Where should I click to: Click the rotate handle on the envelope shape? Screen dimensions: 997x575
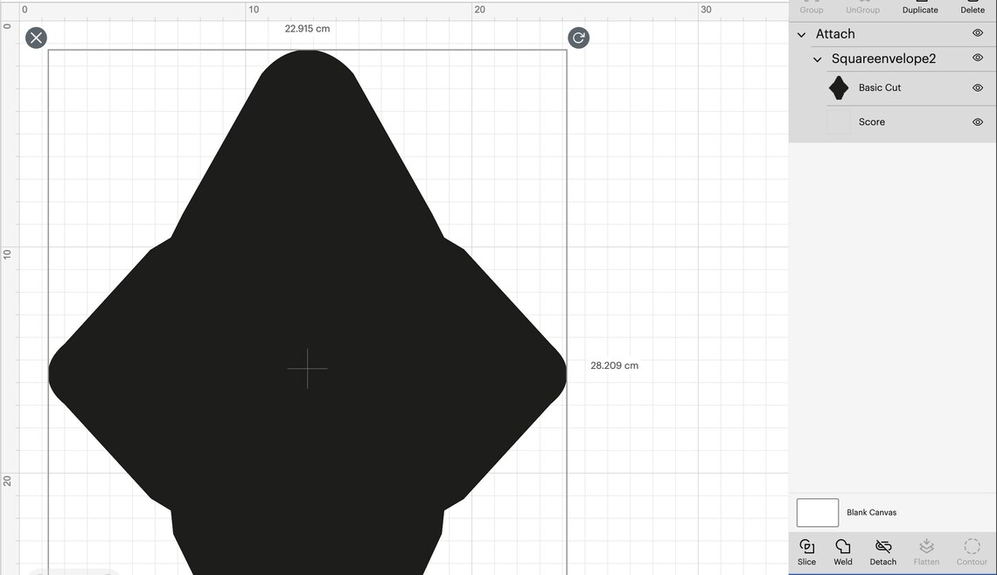click(578, 38)
